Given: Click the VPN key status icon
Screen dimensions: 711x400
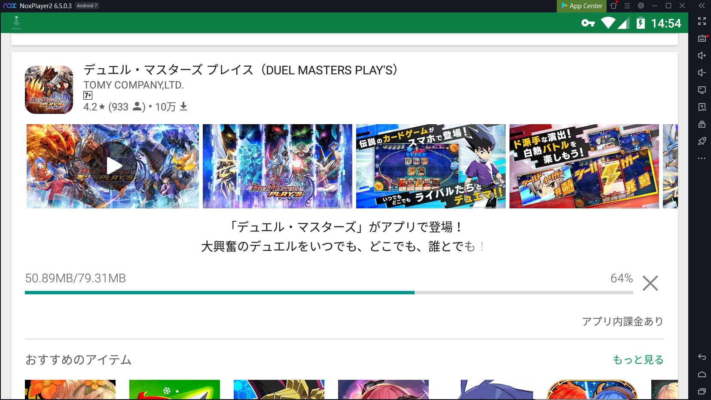Looking at the screenshot, I should 588,23.
